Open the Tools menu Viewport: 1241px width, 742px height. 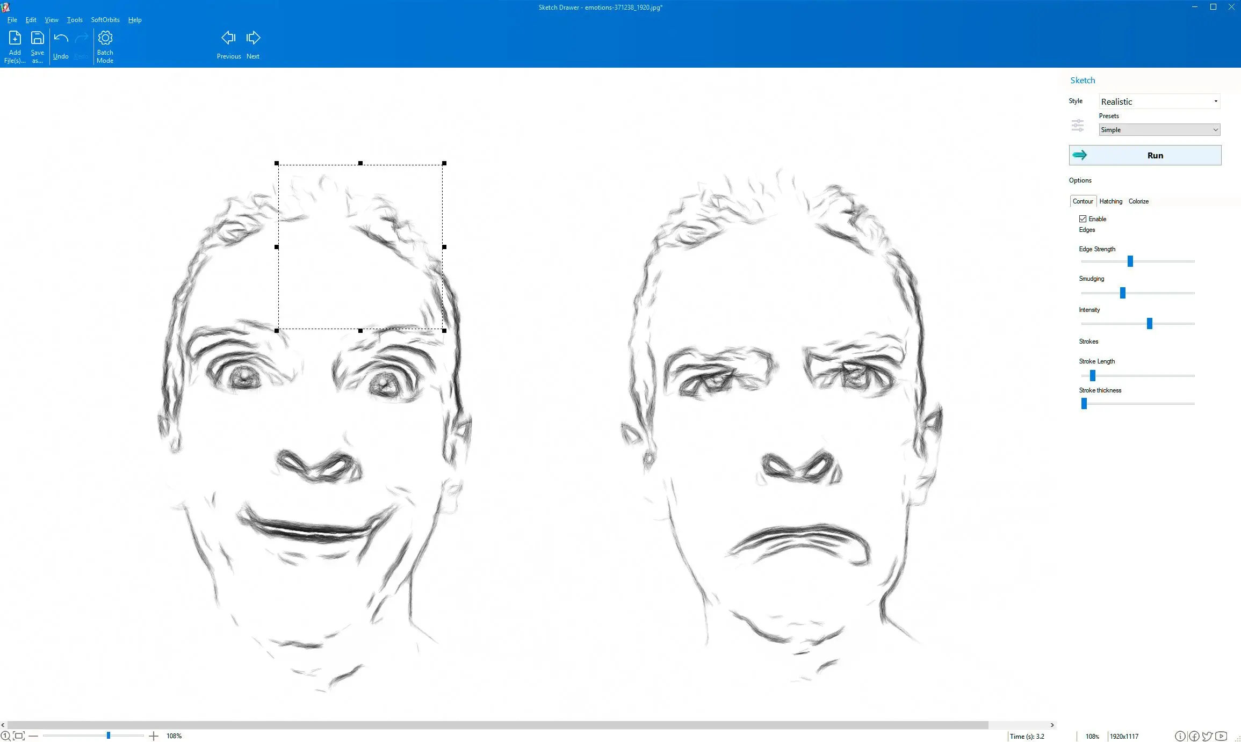coord(74,19)
